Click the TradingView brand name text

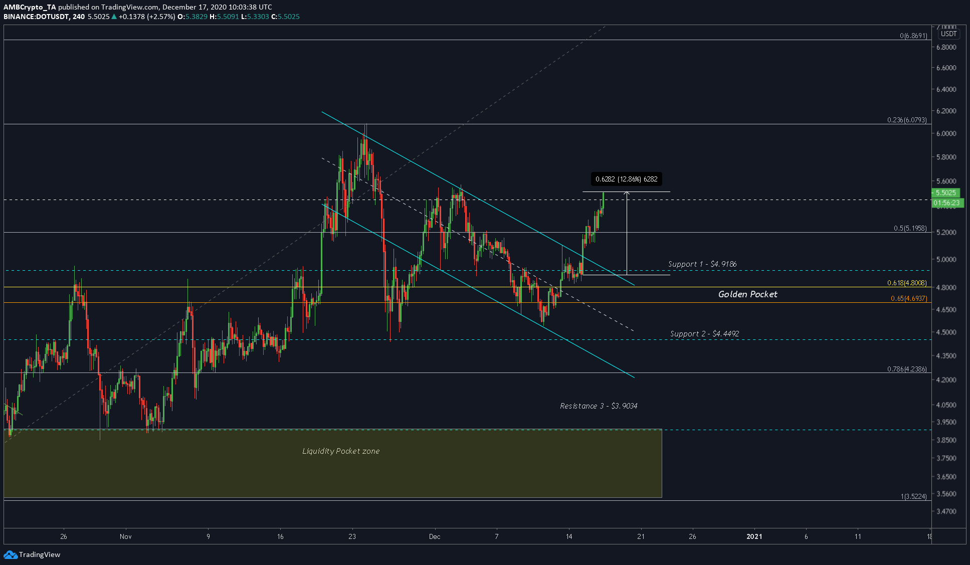click(40, 554)
